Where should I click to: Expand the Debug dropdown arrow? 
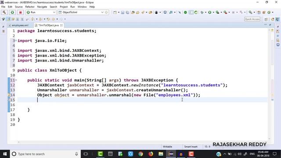[205, 12]
